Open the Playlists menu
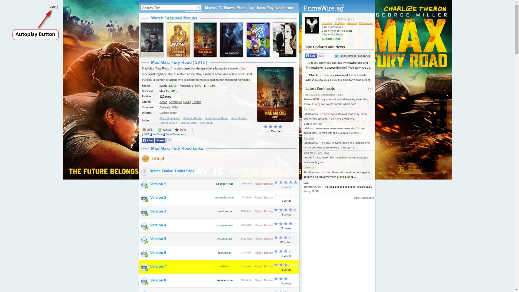519x292 pixels. pos(274,8)
